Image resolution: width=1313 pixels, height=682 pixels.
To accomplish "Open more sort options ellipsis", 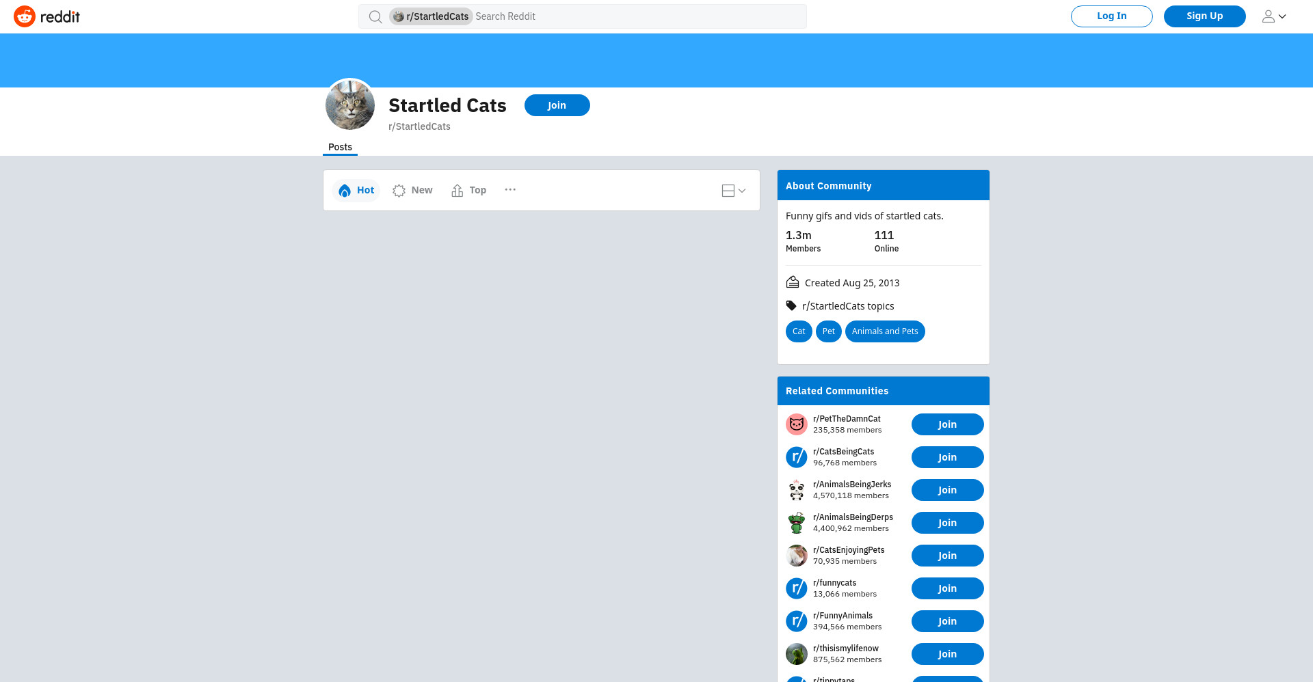I will (510, 190).
